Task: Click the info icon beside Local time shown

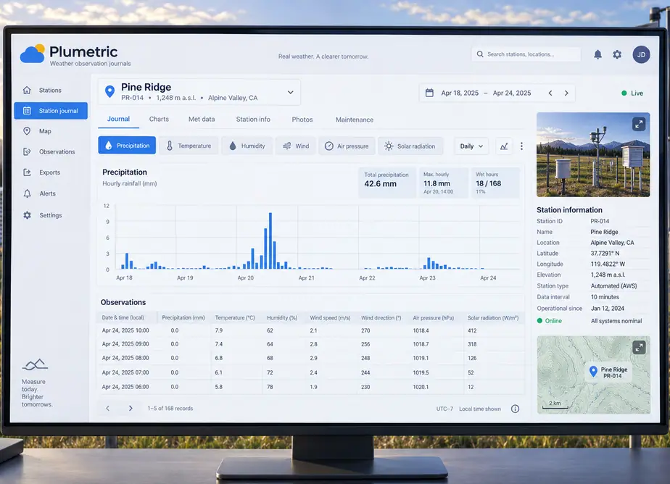Action: click(516, 409)
